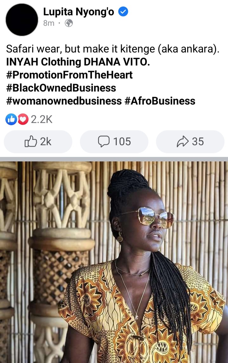Viewport: 228px width, 363px height.
Task: Open the #AfroBusiness hashtag
Action: click(x=160, y=101)
